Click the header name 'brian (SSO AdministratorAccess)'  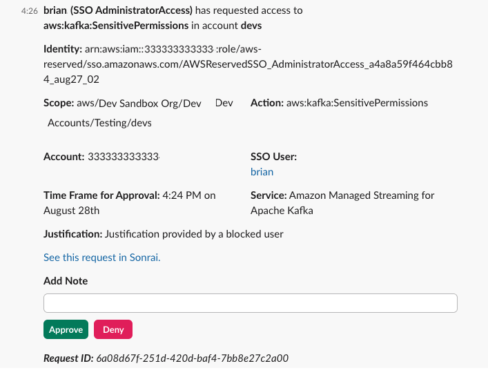pyautogui.click(x=118, y=10)
